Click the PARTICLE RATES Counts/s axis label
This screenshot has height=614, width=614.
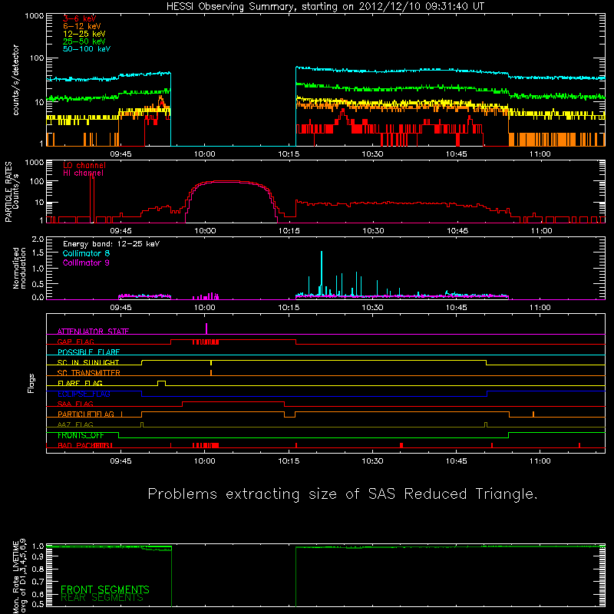point(12,191)
